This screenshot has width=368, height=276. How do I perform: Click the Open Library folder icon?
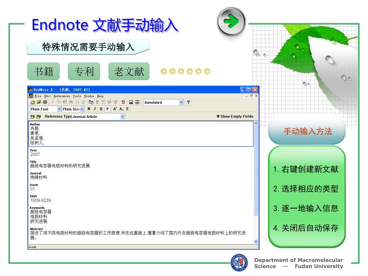[39, 102]
